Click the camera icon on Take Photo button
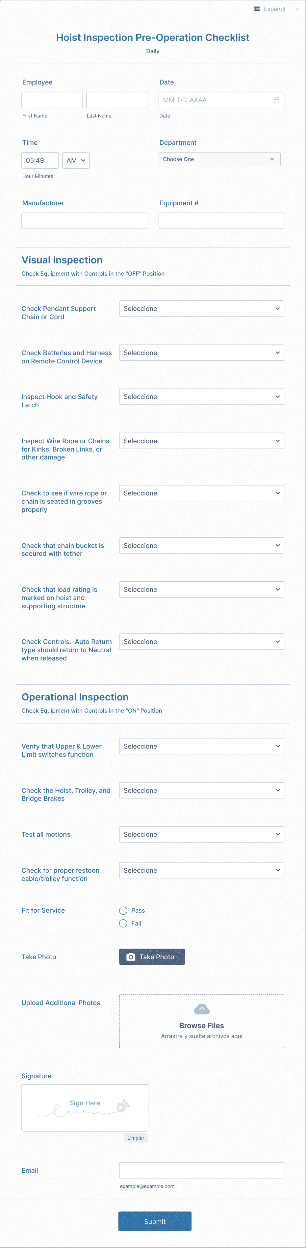This screenshot has height=1248, width=306. pos(130,957)
